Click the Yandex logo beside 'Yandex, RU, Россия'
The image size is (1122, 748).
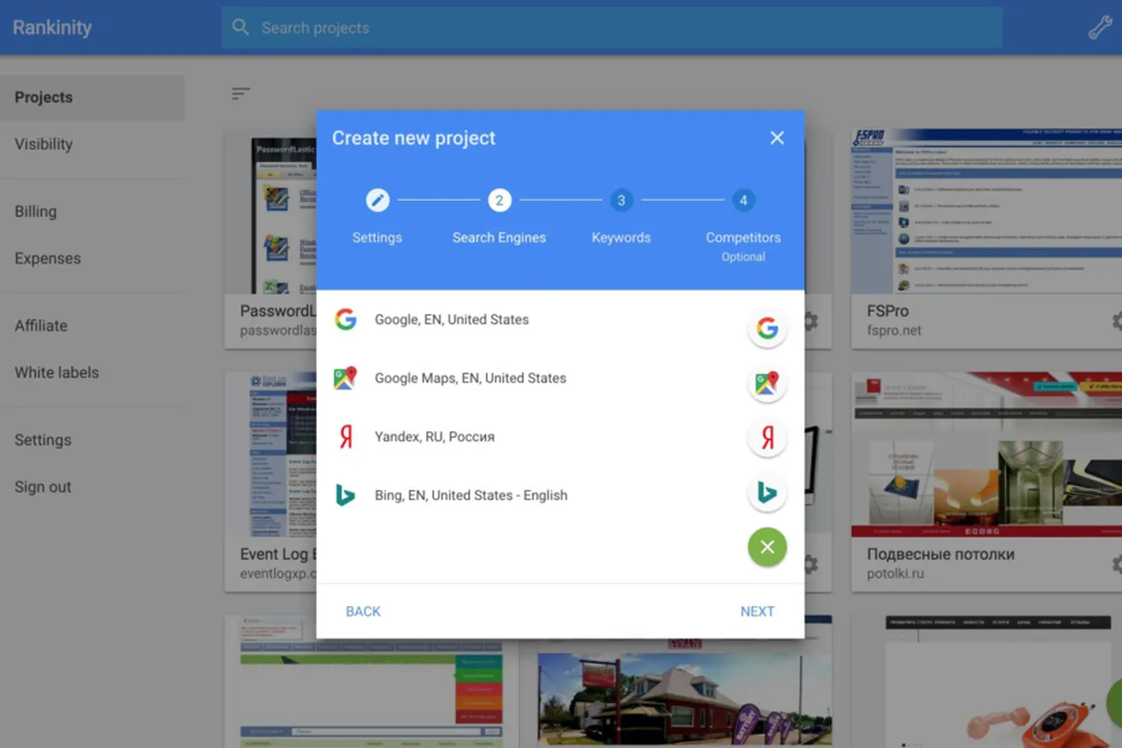pos(346,437)
